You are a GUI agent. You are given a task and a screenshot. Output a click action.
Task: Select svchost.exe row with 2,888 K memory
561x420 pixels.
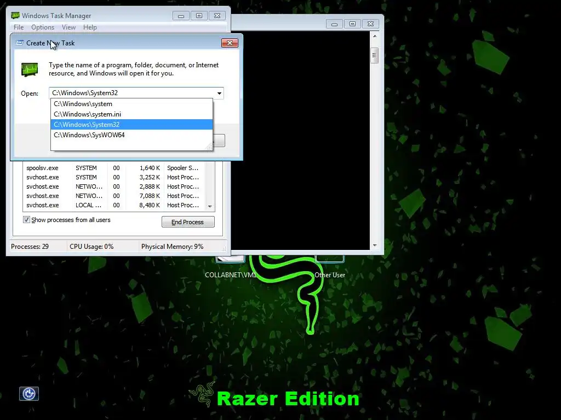coord(115,186)
